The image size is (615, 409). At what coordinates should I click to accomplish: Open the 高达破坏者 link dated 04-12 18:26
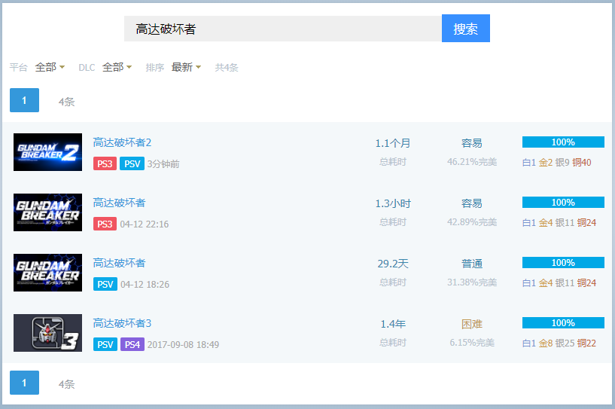(x=119, y=263)
